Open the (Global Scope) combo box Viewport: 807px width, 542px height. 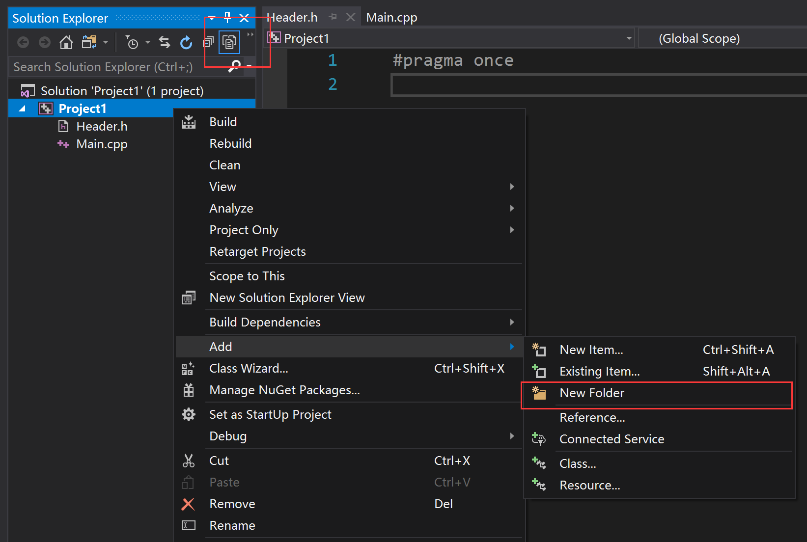(723, 38)
